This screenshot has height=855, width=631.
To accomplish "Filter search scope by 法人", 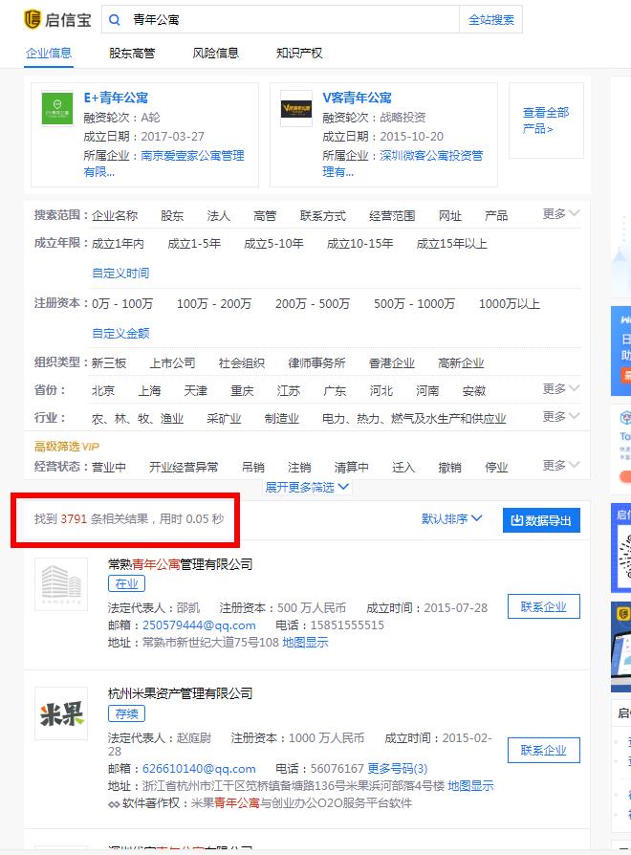I will point(219,215).
